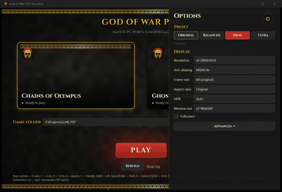Open the Anti-aliasing dropdown

[234, 70]
